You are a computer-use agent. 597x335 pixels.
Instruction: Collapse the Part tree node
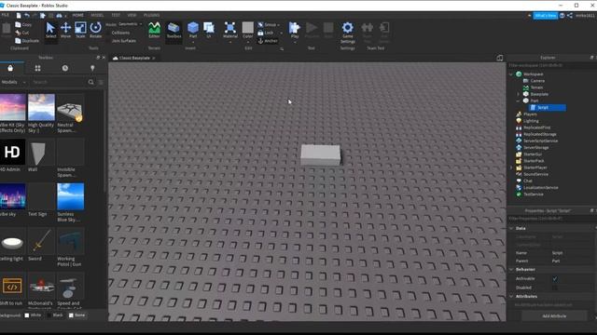pos(518,100)
